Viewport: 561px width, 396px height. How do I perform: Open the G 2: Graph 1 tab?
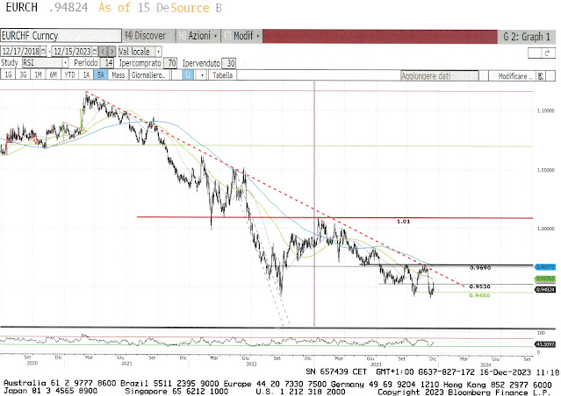[526, 37]
